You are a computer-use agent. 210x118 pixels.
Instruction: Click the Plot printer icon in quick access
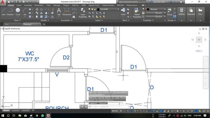(24, 2)
